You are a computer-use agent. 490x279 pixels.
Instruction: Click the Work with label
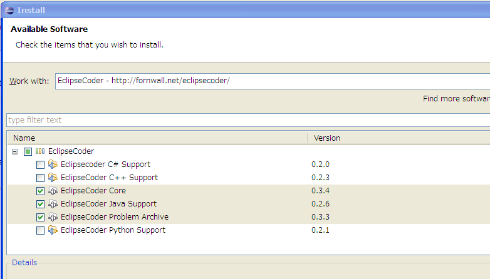click(29, 81)
